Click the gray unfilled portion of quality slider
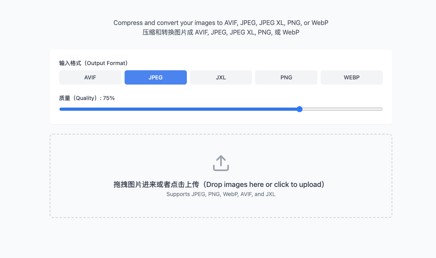This screenshot has height=258, width=436. [x=341, y=109]
